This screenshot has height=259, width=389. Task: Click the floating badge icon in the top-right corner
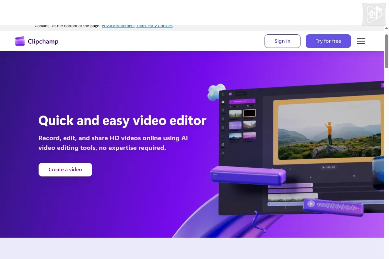(x=374, y=15)
